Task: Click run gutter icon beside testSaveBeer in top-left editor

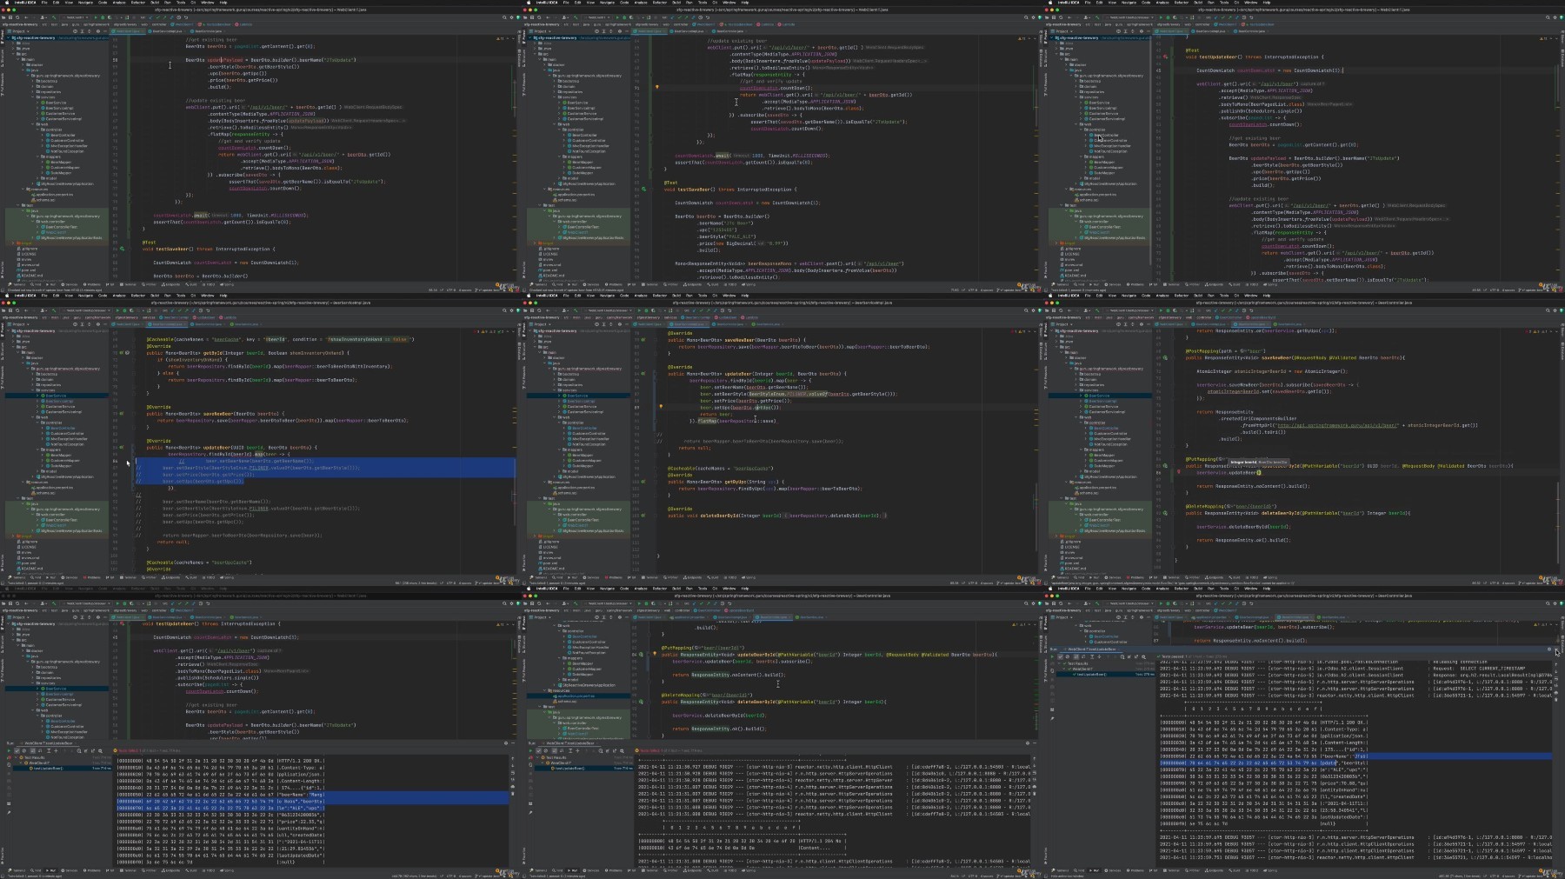Action: pyautogui.click(x=122, y=249)
